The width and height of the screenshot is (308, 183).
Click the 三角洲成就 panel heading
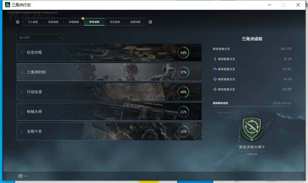coord(252,39)
